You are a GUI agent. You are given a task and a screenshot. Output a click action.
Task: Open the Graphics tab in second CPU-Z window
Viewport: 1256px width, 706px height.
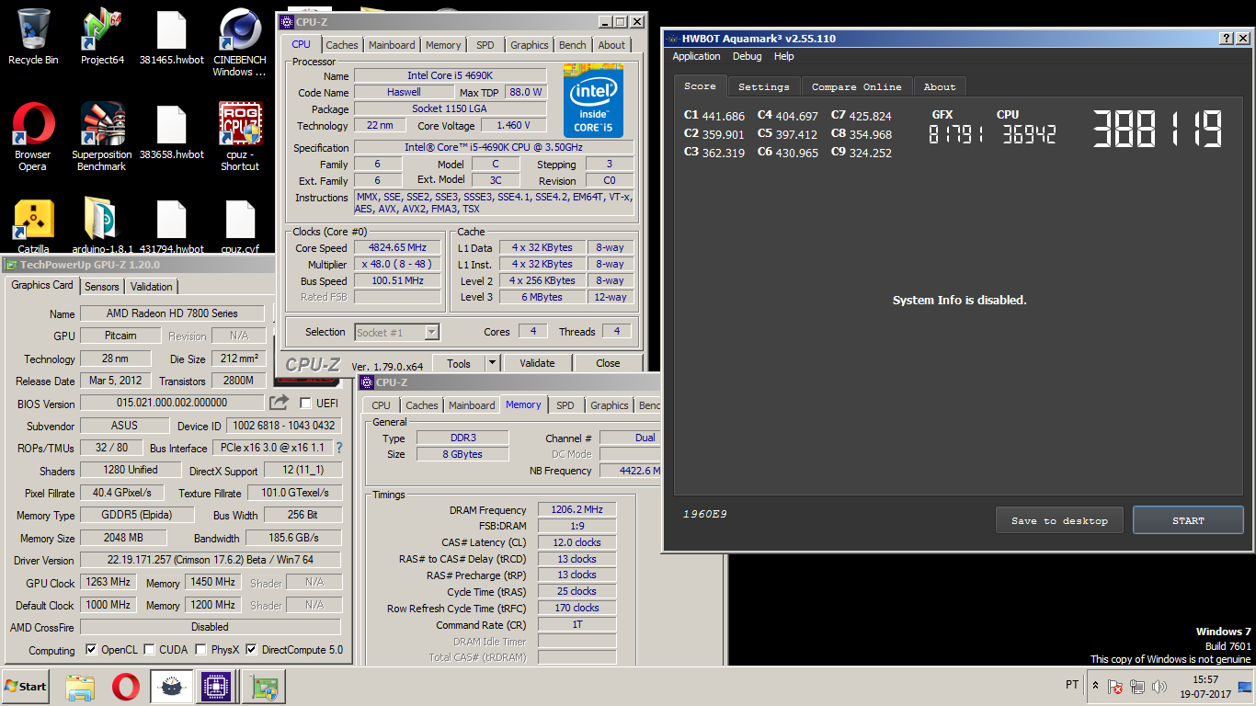tap(610, 405)
